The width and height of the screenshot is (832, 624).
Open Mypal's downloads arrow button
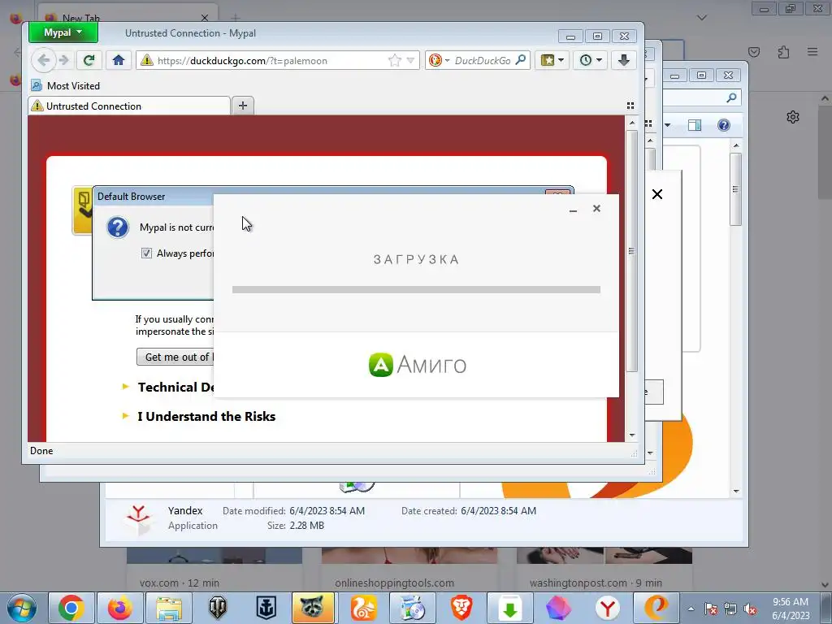(624, 60)
